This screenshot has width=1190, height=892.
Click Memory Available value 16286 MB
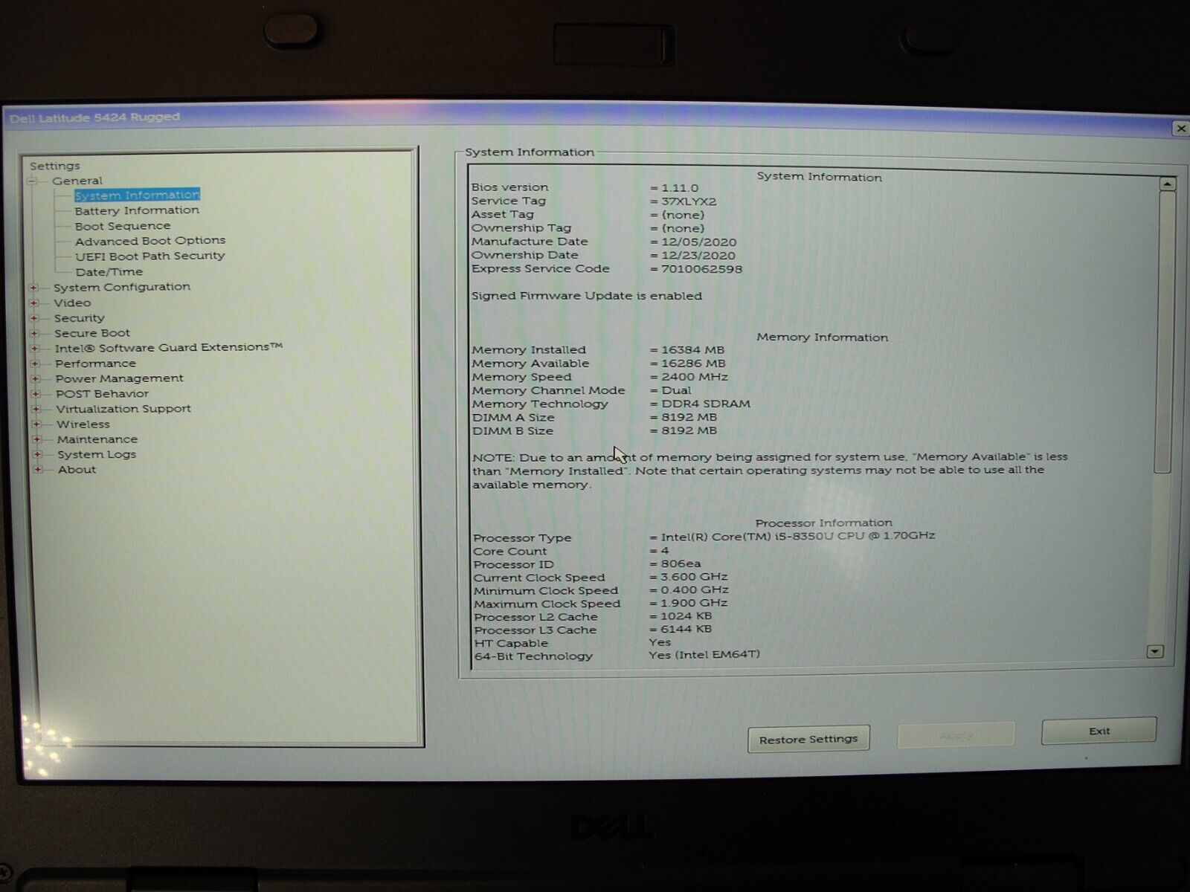pos(693,363)
